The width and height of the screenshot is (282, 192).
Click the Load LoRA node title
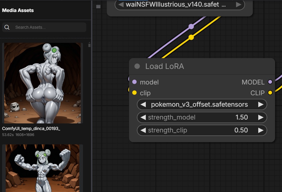164,66
